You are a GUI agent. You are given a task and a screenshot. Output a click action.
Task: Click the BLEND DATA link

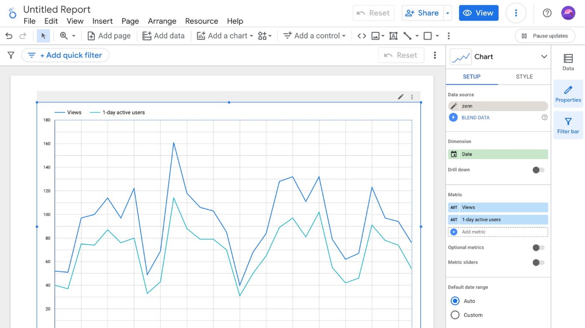click(476, 118)
